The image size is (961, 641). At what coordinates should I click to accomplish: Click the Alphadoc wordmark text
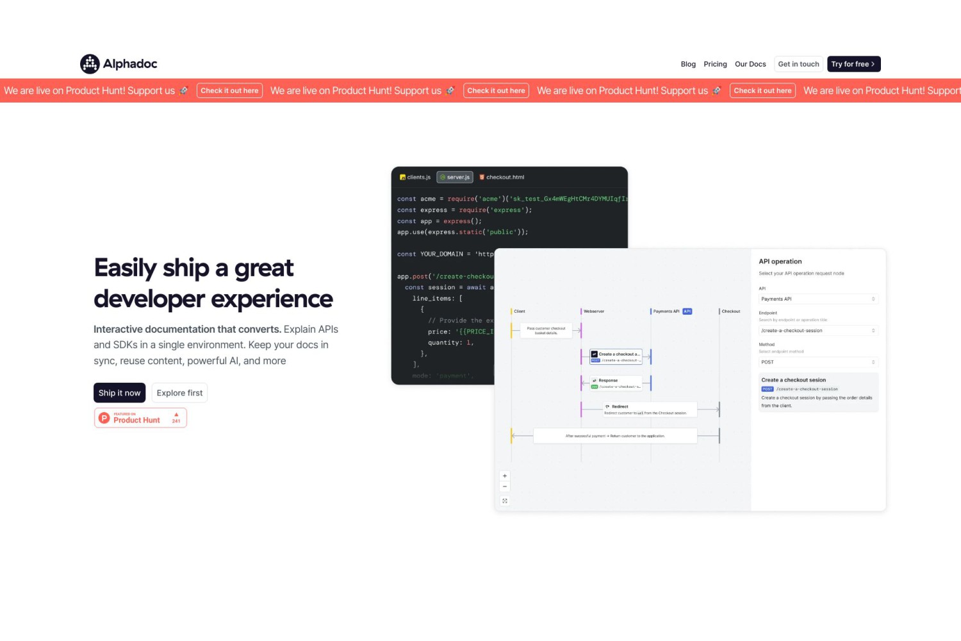(130, 64)
